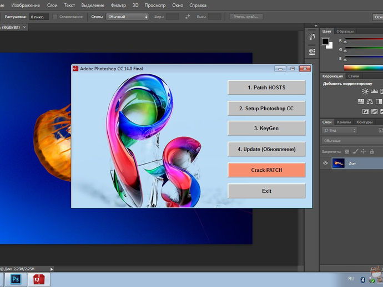The width and height of the screenshot is (383, 287).
Task: Open the Изображение menu
Action: pyautogui.click(x=26, y=5)
